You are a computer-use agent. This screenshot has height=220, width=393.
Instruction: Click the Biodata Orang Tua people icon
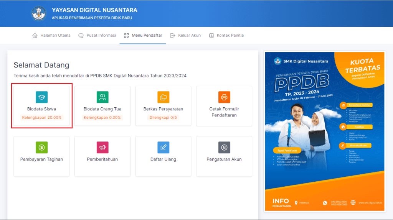pyautogui.click(x=102, y=97)
